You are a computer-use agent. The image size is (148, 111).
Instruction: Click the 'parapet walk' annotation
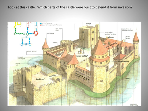coord(18,64)
